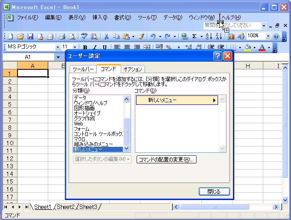Click the New workbook icon
The image size is (291, 220).
pos(11,36)
